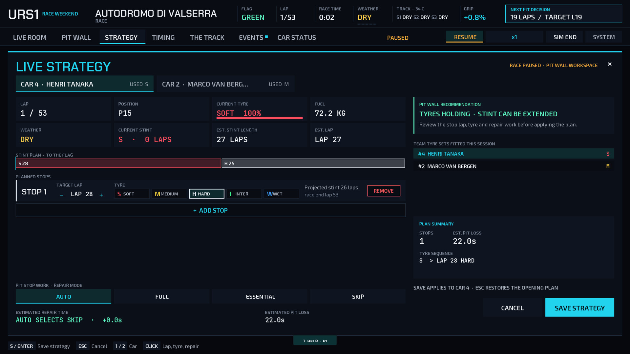Set repair mode to Skip
The width and height of the screenshot is (630, 354).
358,296
